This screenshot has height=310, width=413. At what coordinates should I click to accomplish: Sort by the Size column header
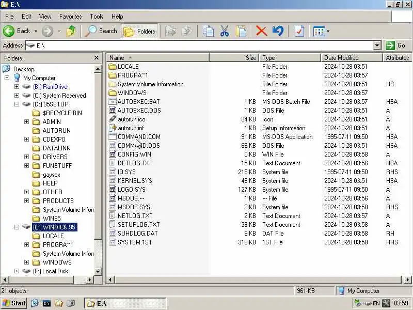tap(234, 57)
